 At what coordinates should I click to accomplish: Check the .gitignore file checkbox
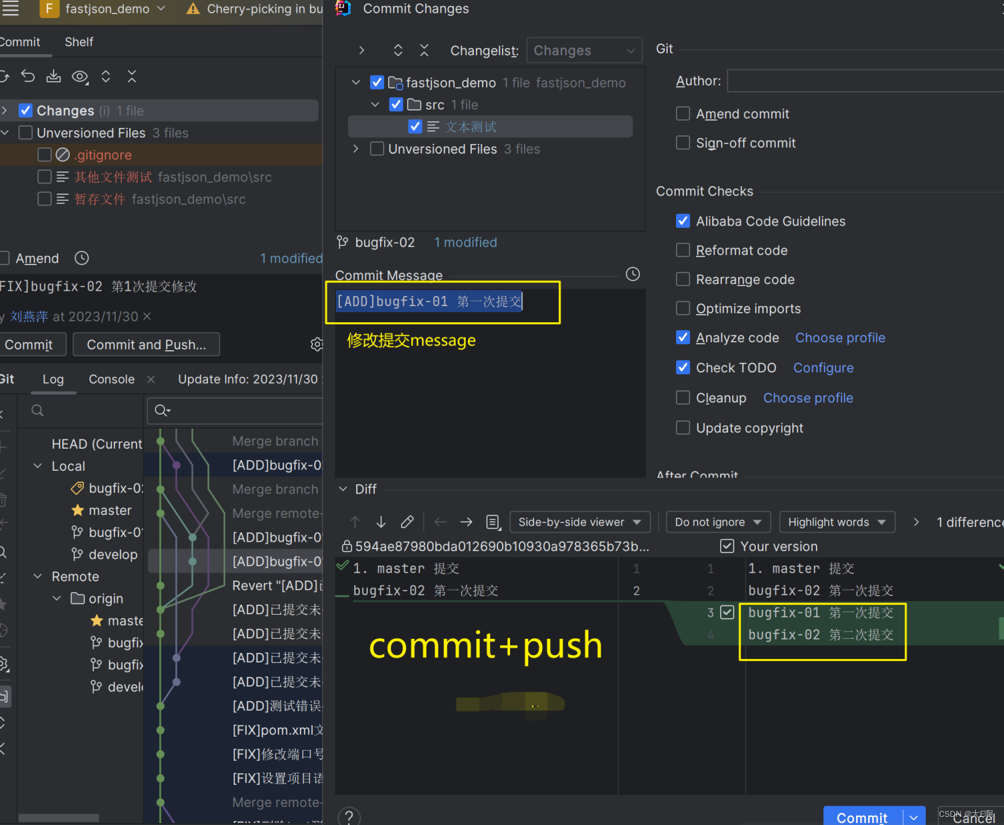click(45, 155)
